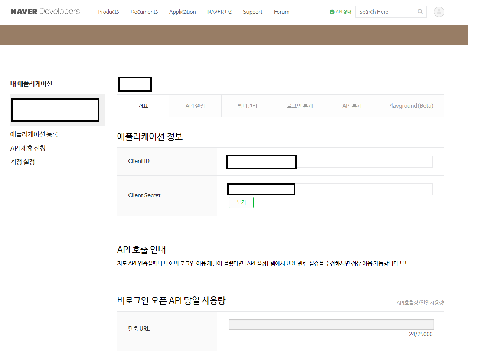The height and width of the screenshot is (351, 481).
Task: Switch to the API 설정 tab
Action: pyautogui.click(x=195, y=106)
